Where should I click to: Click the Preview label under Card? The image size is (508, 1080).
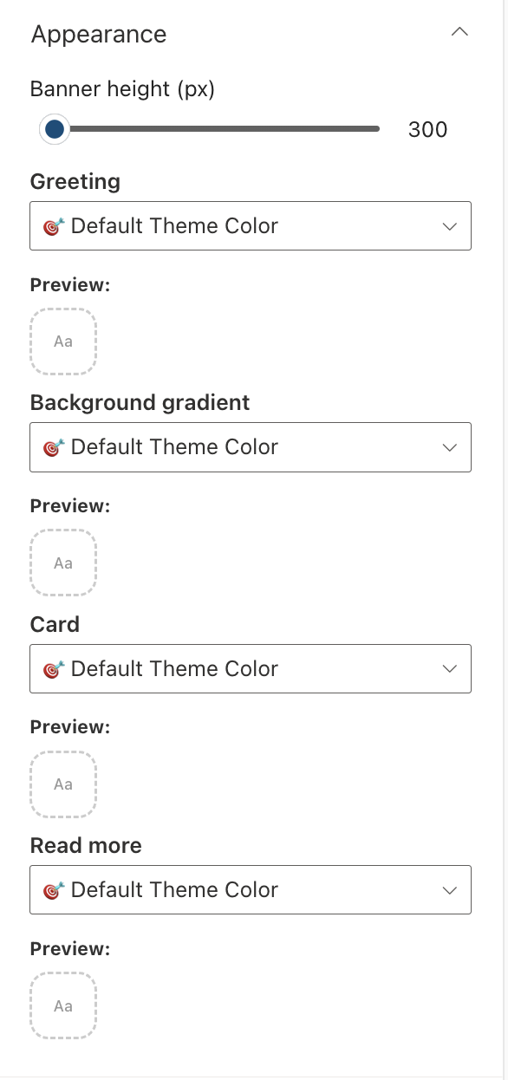point(69,727)
